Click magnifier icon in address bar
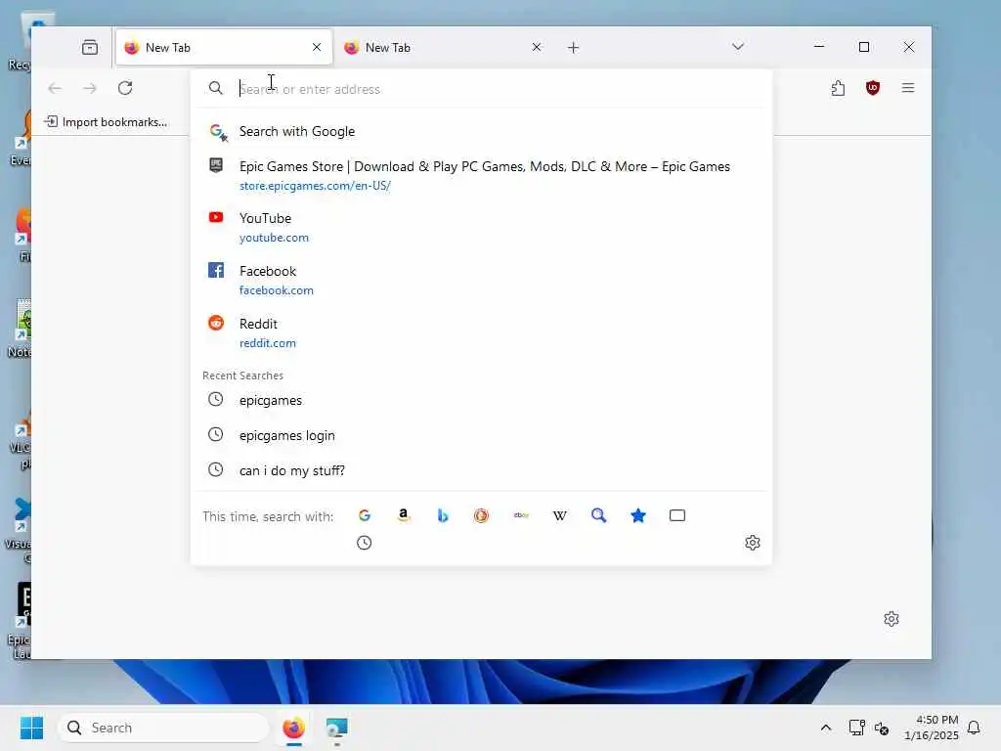The width and height of the screenshot is (1001, 751). point(216,88)
